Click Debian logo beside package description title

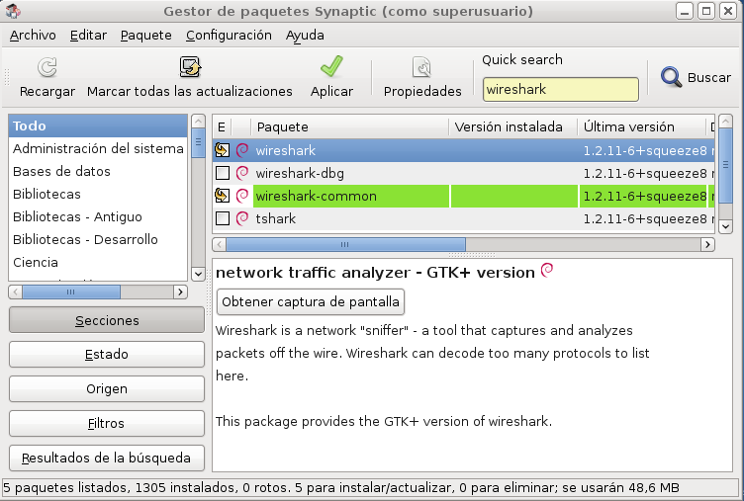click(x=547, y=270)
